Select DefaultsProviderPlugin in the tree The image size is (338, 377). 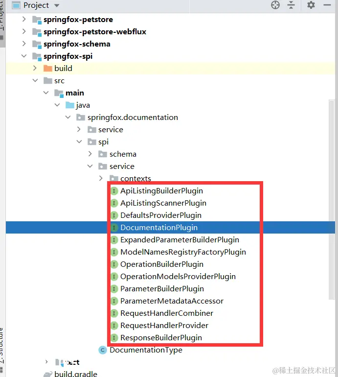161,215
